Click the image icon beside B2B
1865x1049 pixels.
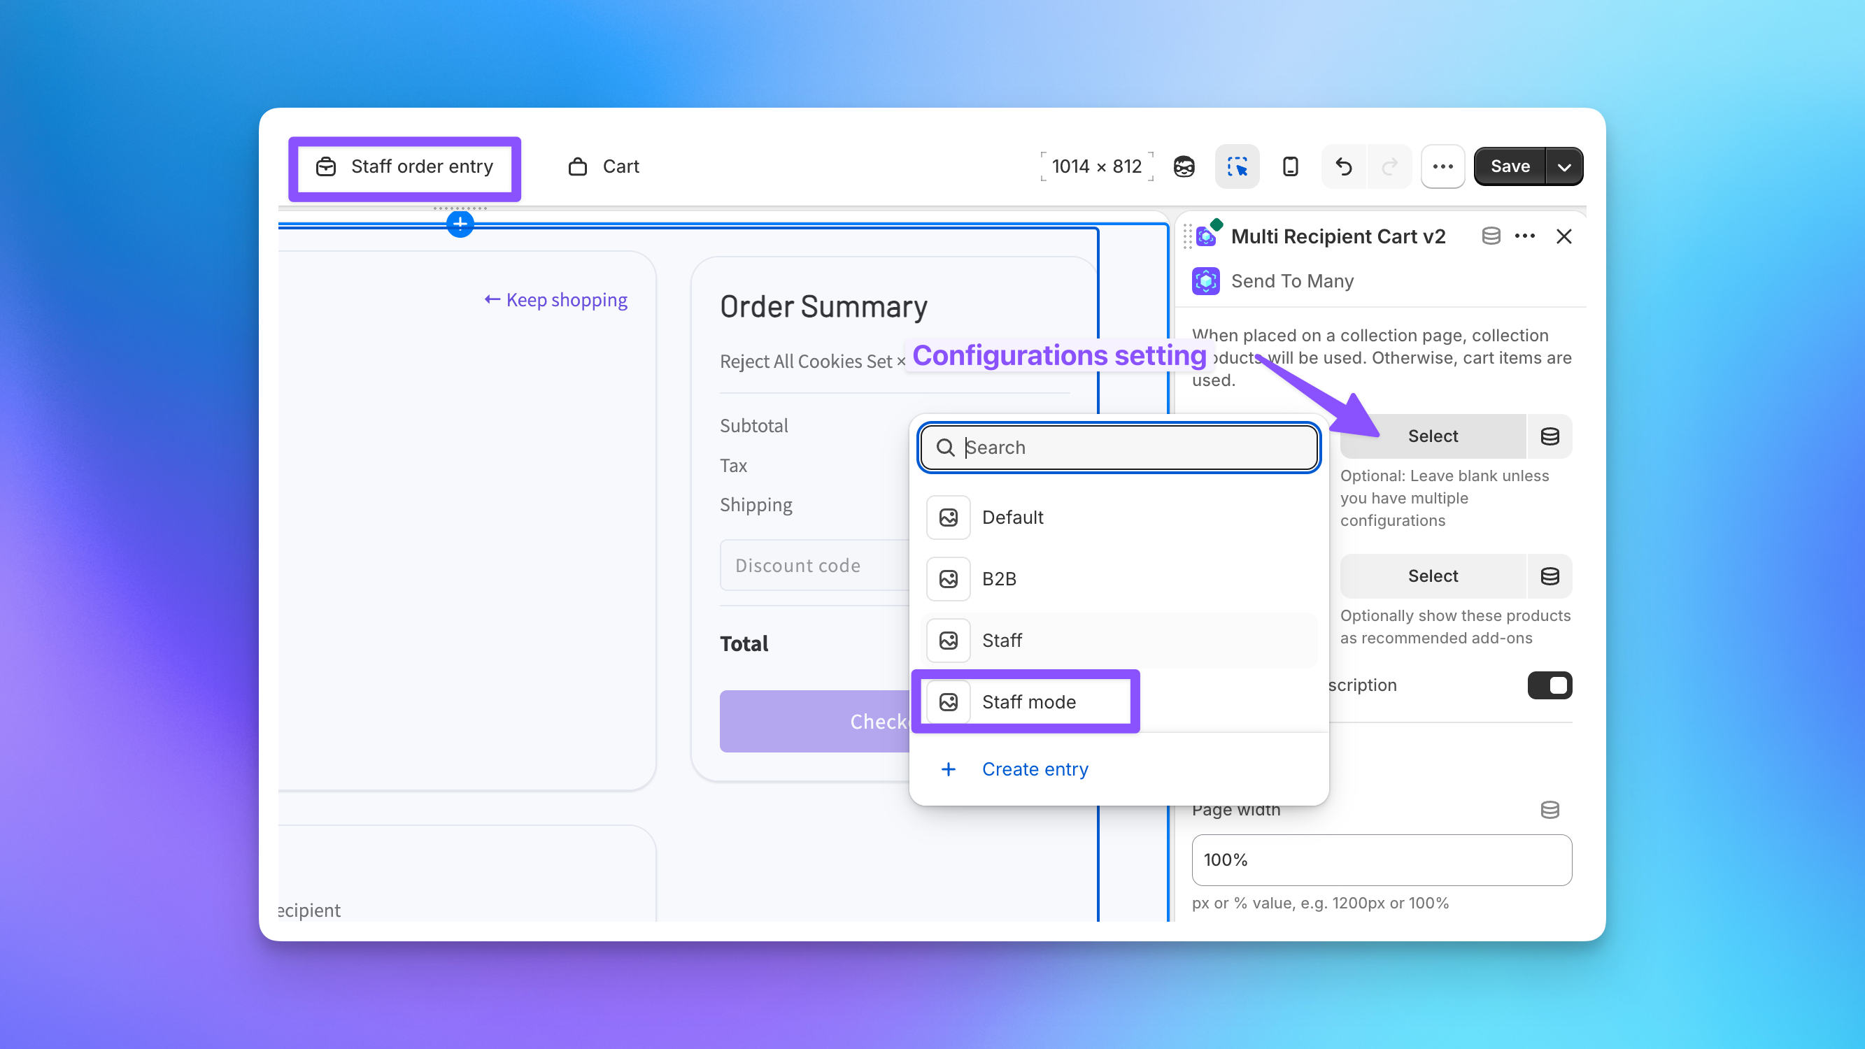pyautogui.click(x=949, y=579)
